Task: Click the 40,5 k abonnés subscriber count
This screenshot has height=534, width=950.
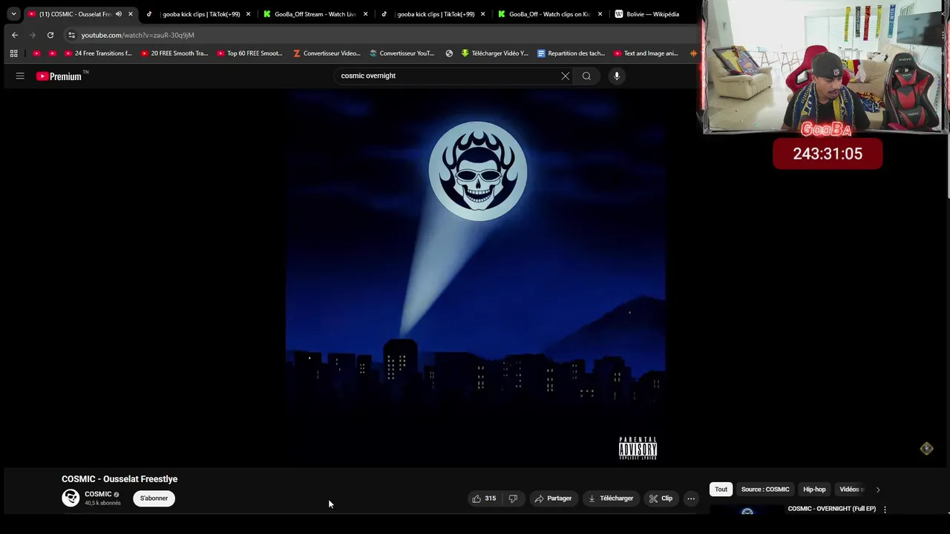Action: 102,504
